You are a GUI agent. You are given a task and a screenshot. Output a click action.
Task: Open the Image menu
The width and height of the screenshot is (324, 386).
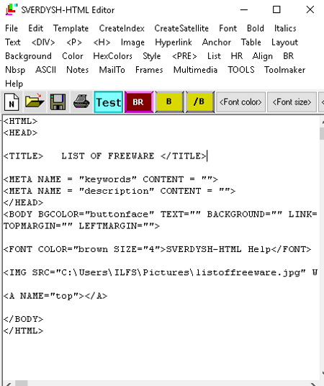click(x=132, y=42)
